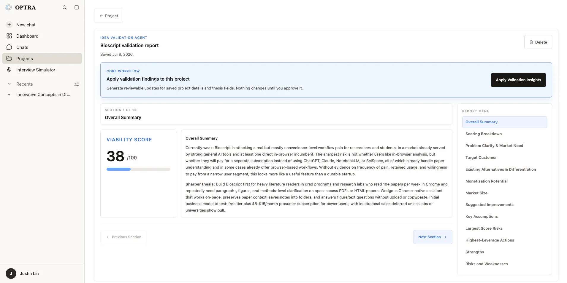Image resolution: width=567 pixels, height=283 pixels.
Task: Open the Chats page
Action: coord(42,47)
